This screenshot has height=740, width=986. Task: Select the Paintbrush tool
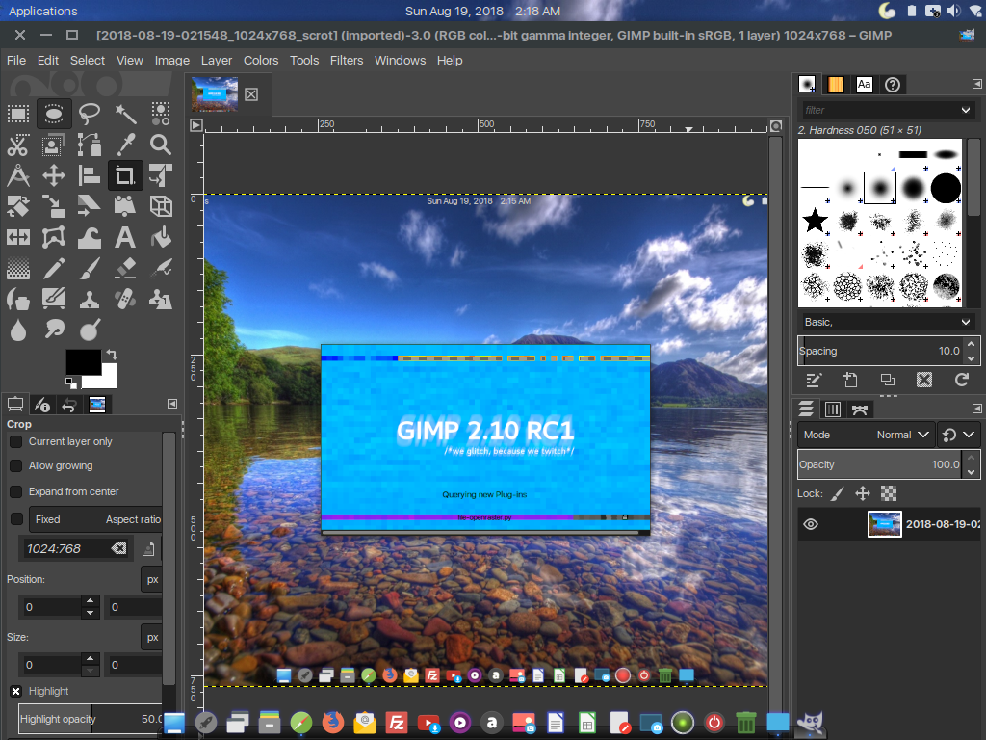point(90,268)
